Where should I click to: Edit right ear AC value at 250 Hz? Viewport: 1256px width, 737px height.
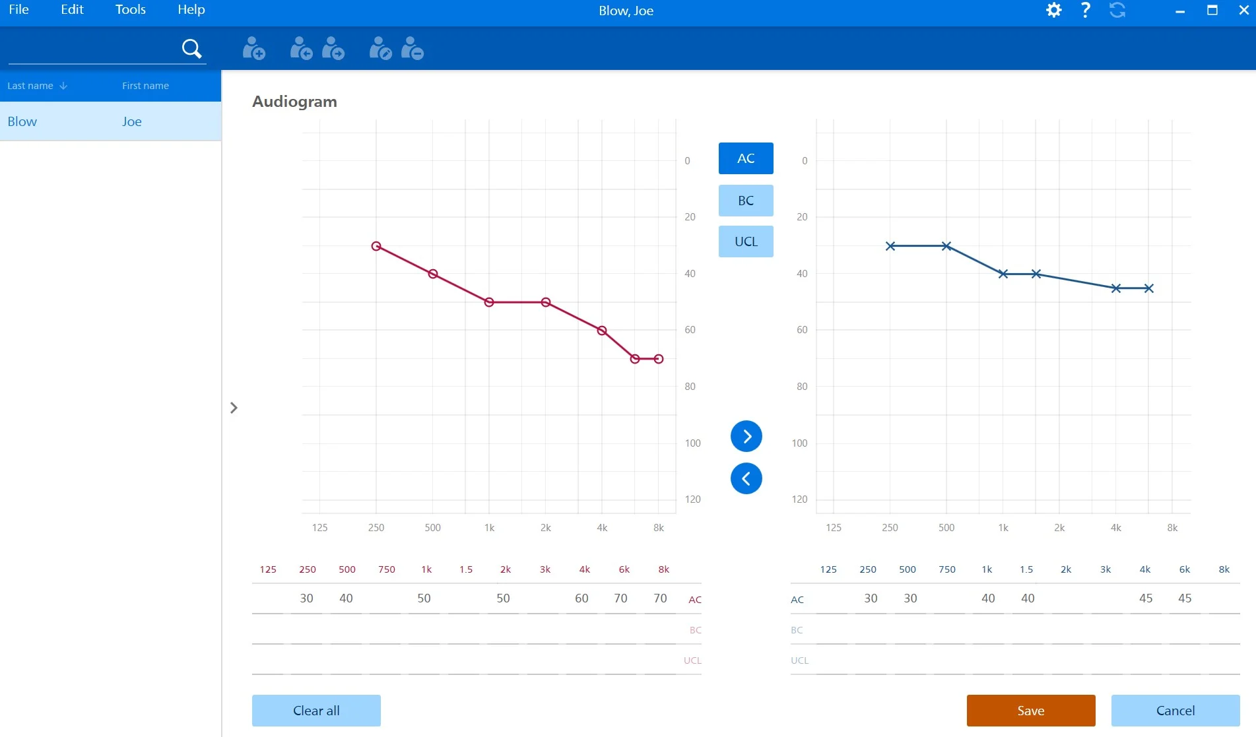pyautogui.click(x=307, y=598)
